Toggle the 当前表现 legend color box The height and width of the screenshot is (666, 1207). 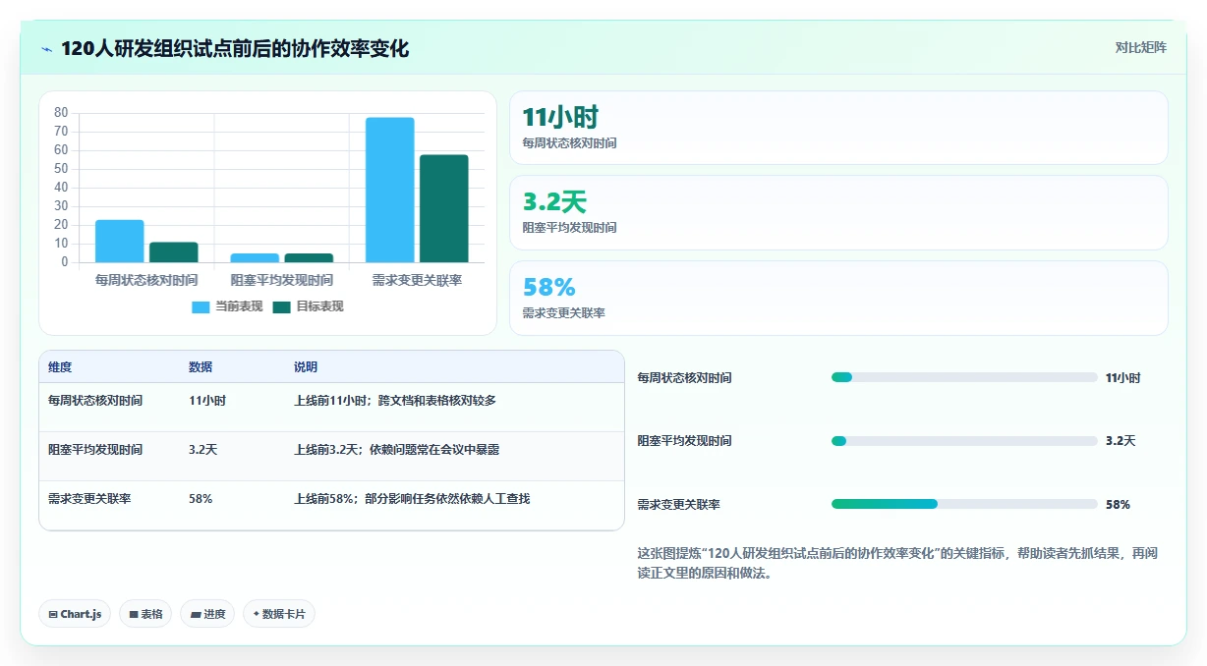[x=201, y=306]
